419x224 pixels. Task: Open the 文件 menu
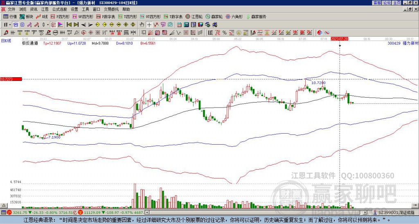tap(11, 9)
